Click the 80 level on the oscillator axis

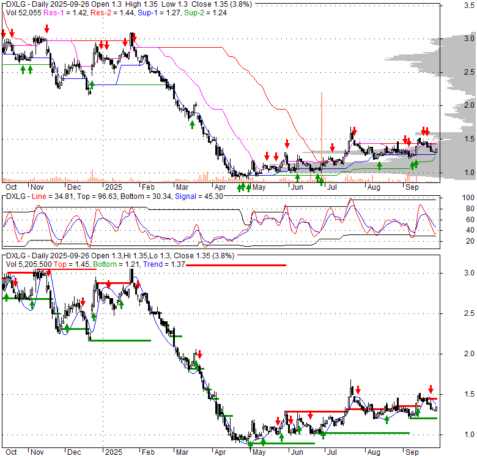point(470,209)
